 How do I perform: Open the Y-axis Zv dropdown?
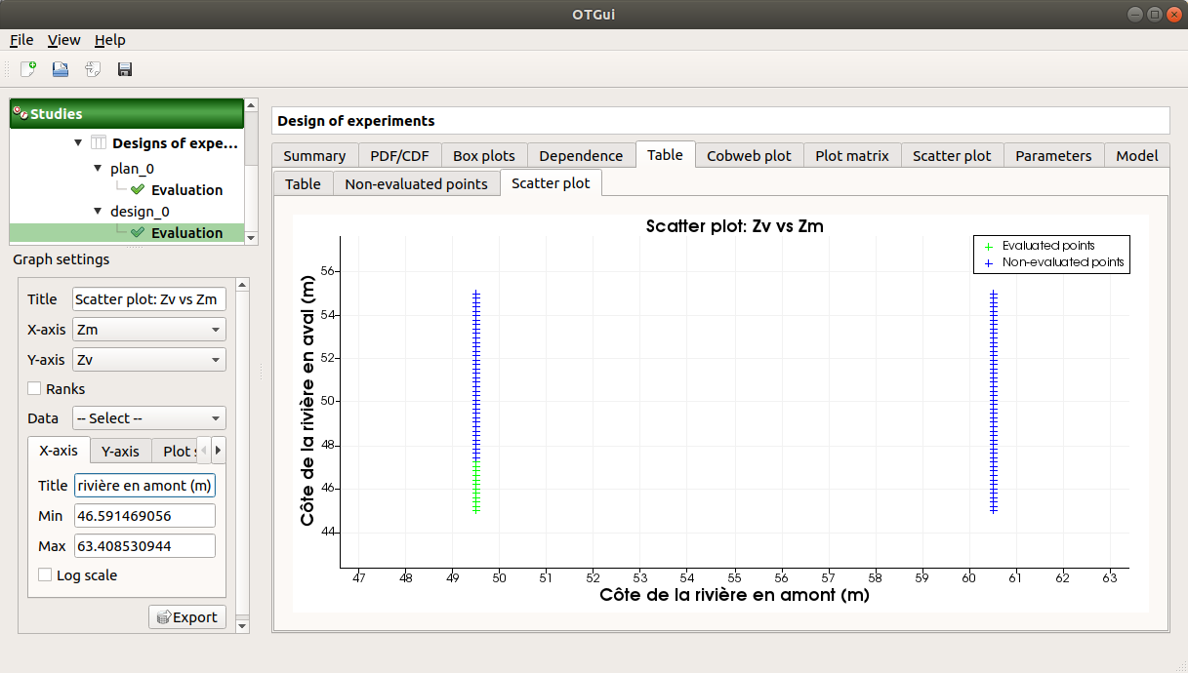coord(149,360)
